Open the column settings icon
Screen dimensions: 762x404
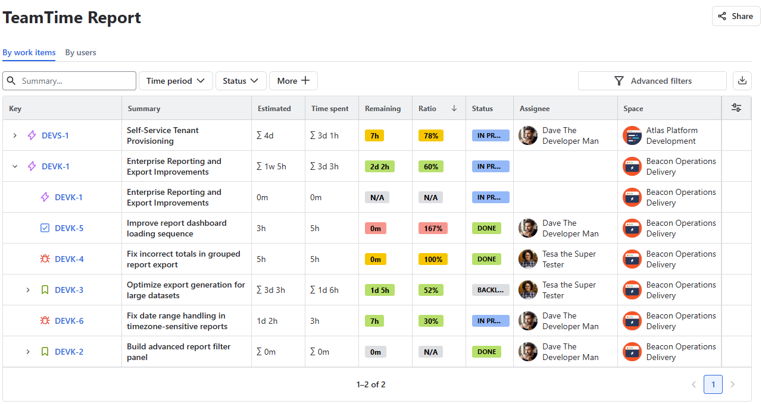pos(736,108)
